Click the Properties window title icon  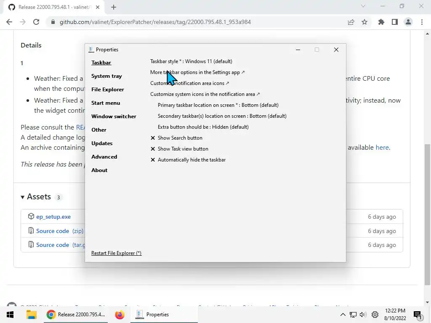[91, 50]
